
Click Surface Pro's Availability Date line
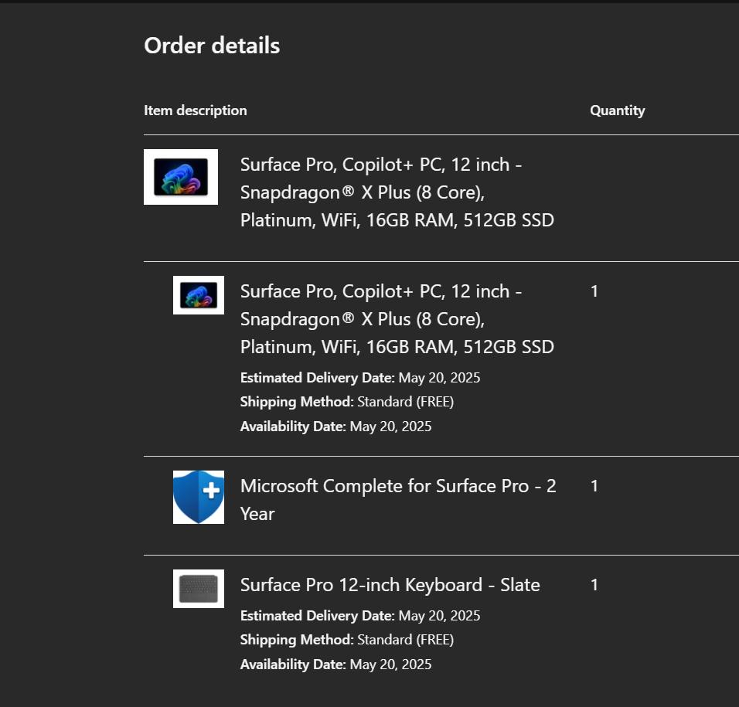[x=335, y=427]
